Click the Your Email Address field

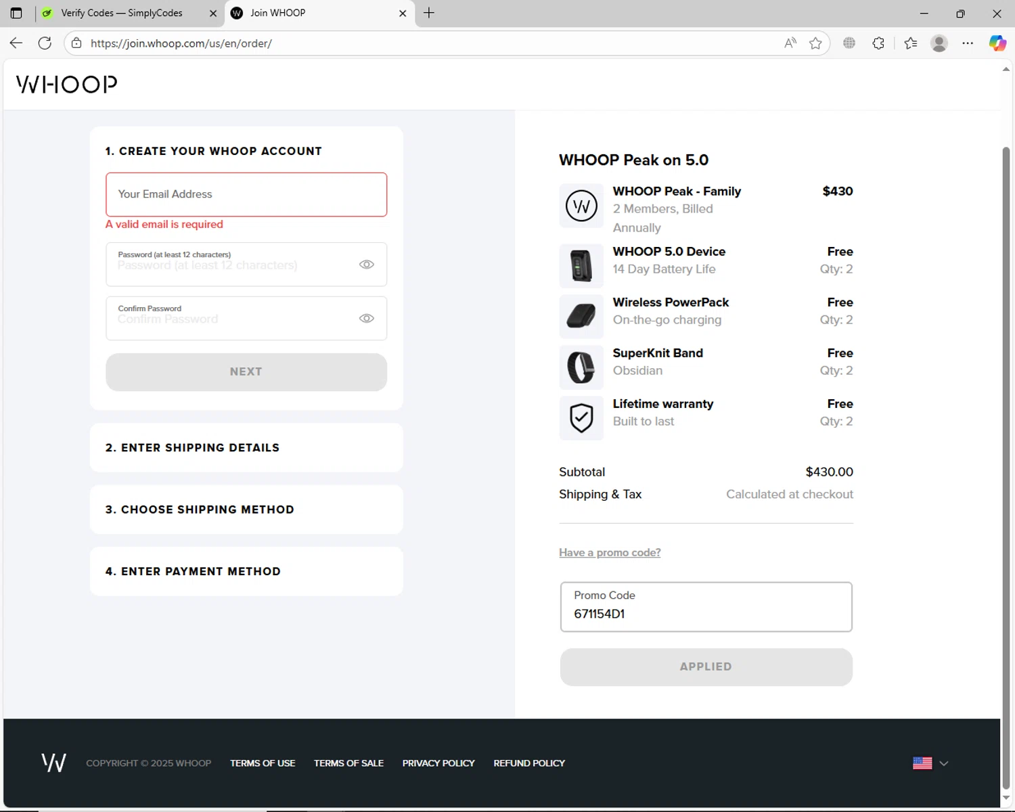point(246,195)
